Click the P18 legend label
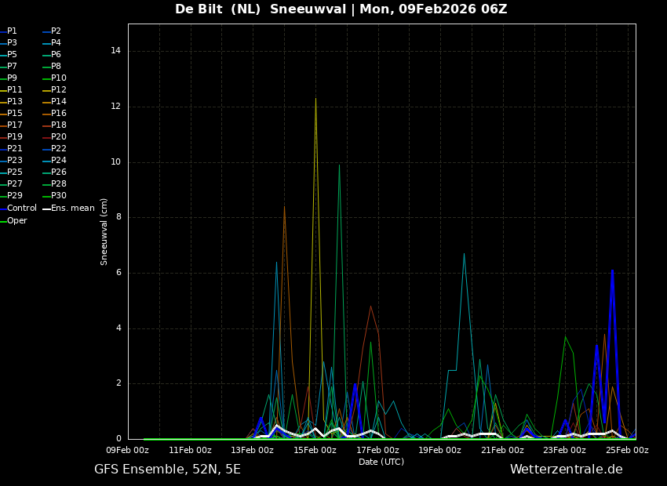 [59, 125]
